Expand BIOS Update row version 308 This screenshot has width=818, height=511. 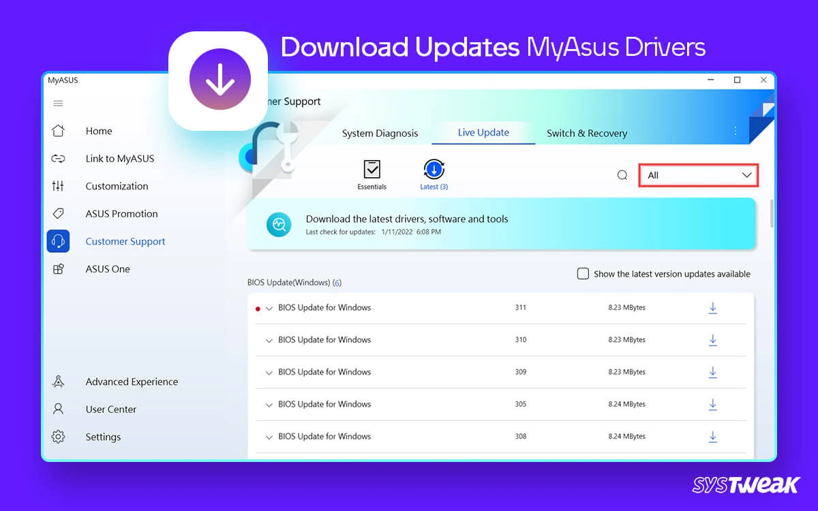click(x=269, y=437)
